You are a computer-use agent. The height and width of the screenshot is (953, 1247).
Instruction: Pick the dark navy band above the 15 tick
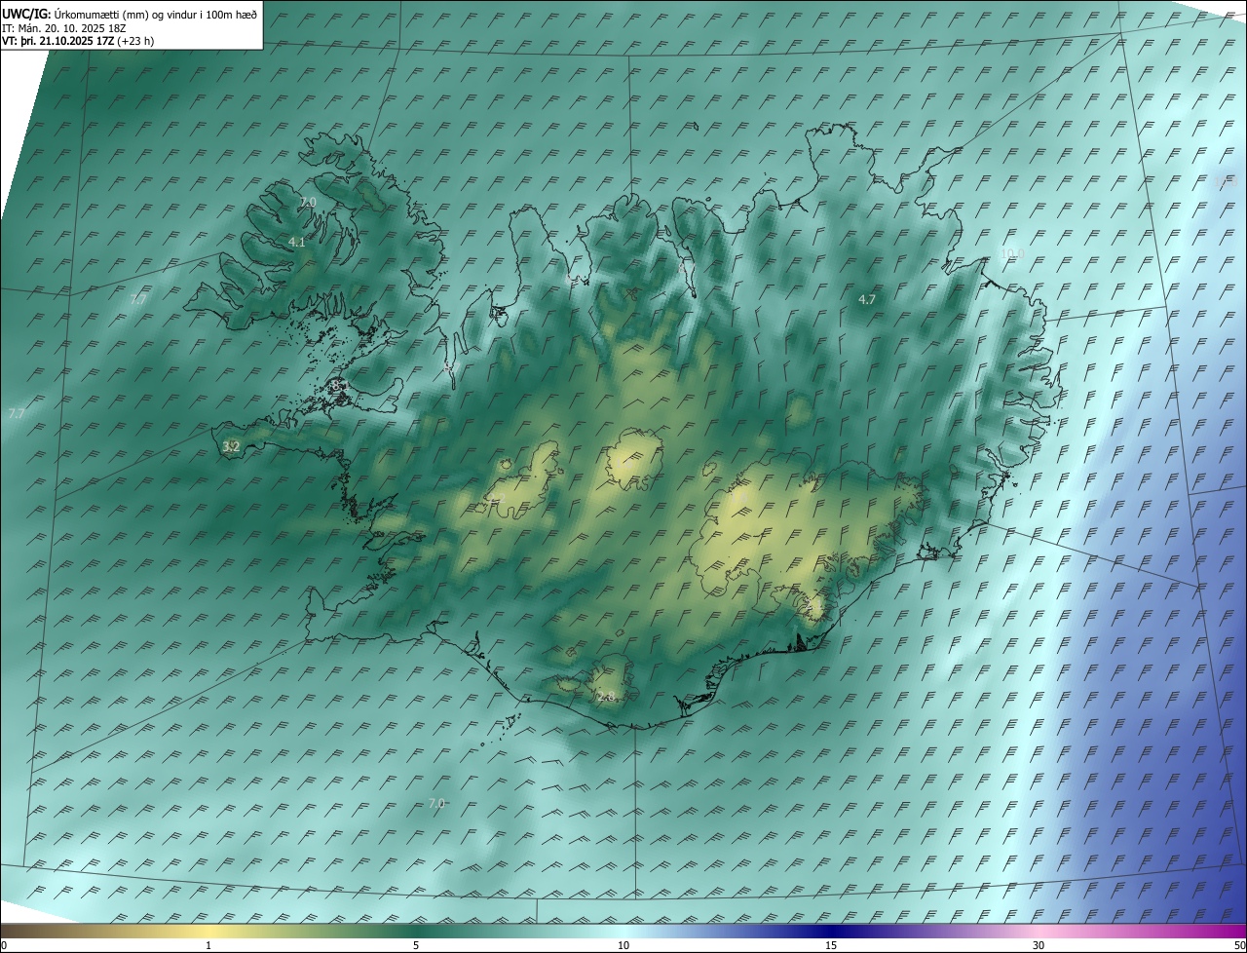(831, 931)
